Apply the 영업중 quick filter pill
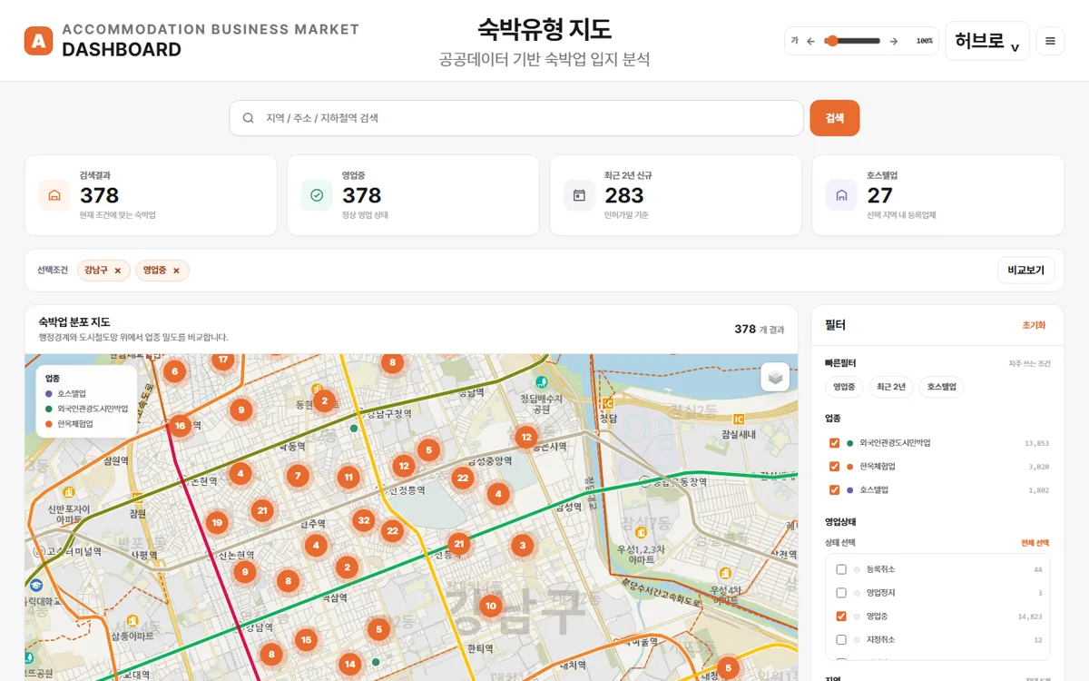Image resolution: width=1089 pixels, height=681 pixels. pos(844,387)
